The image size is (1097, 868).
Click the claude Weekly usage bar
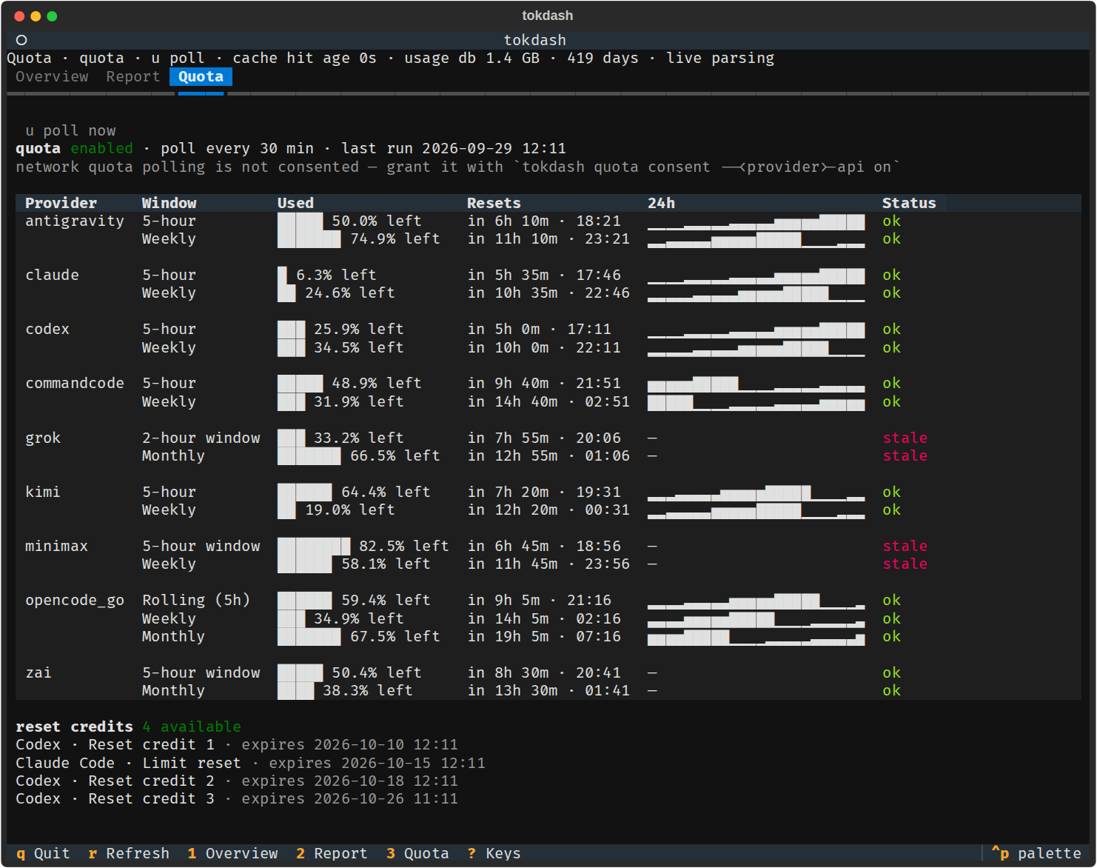[286, 293]
